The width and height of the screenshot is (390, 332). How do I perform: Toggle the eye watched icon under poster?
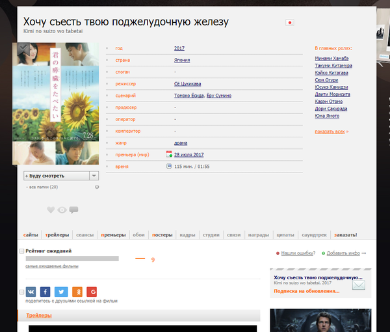tap(62, 210)
